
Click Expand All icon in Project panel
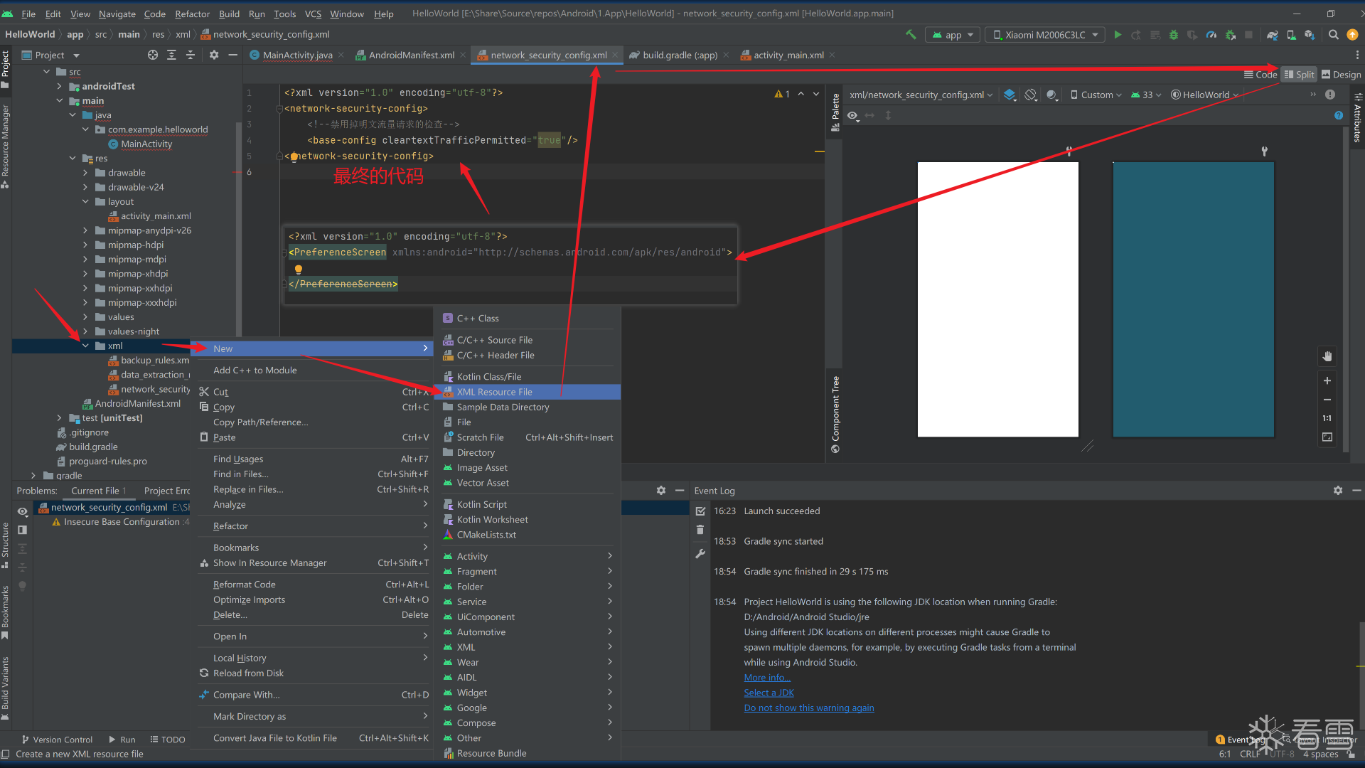[x=171, y=55]
